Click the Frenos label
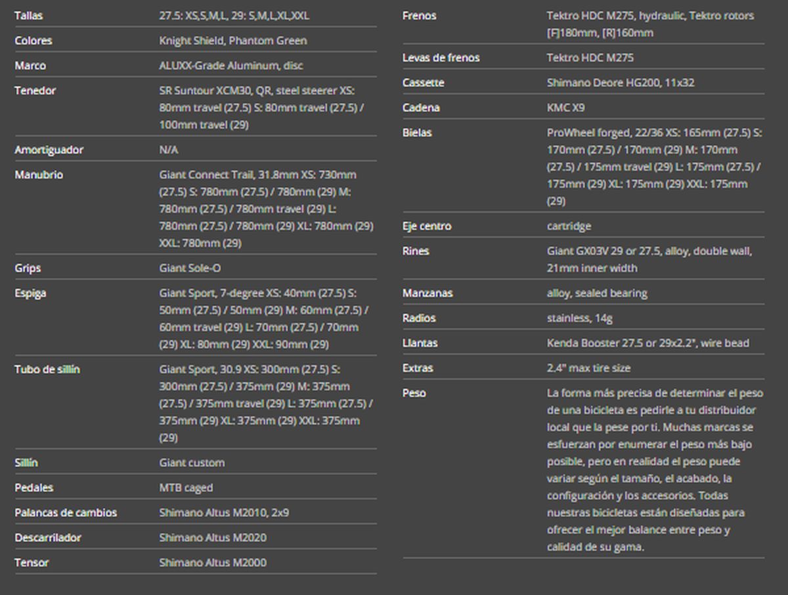 tap(419, 15)
